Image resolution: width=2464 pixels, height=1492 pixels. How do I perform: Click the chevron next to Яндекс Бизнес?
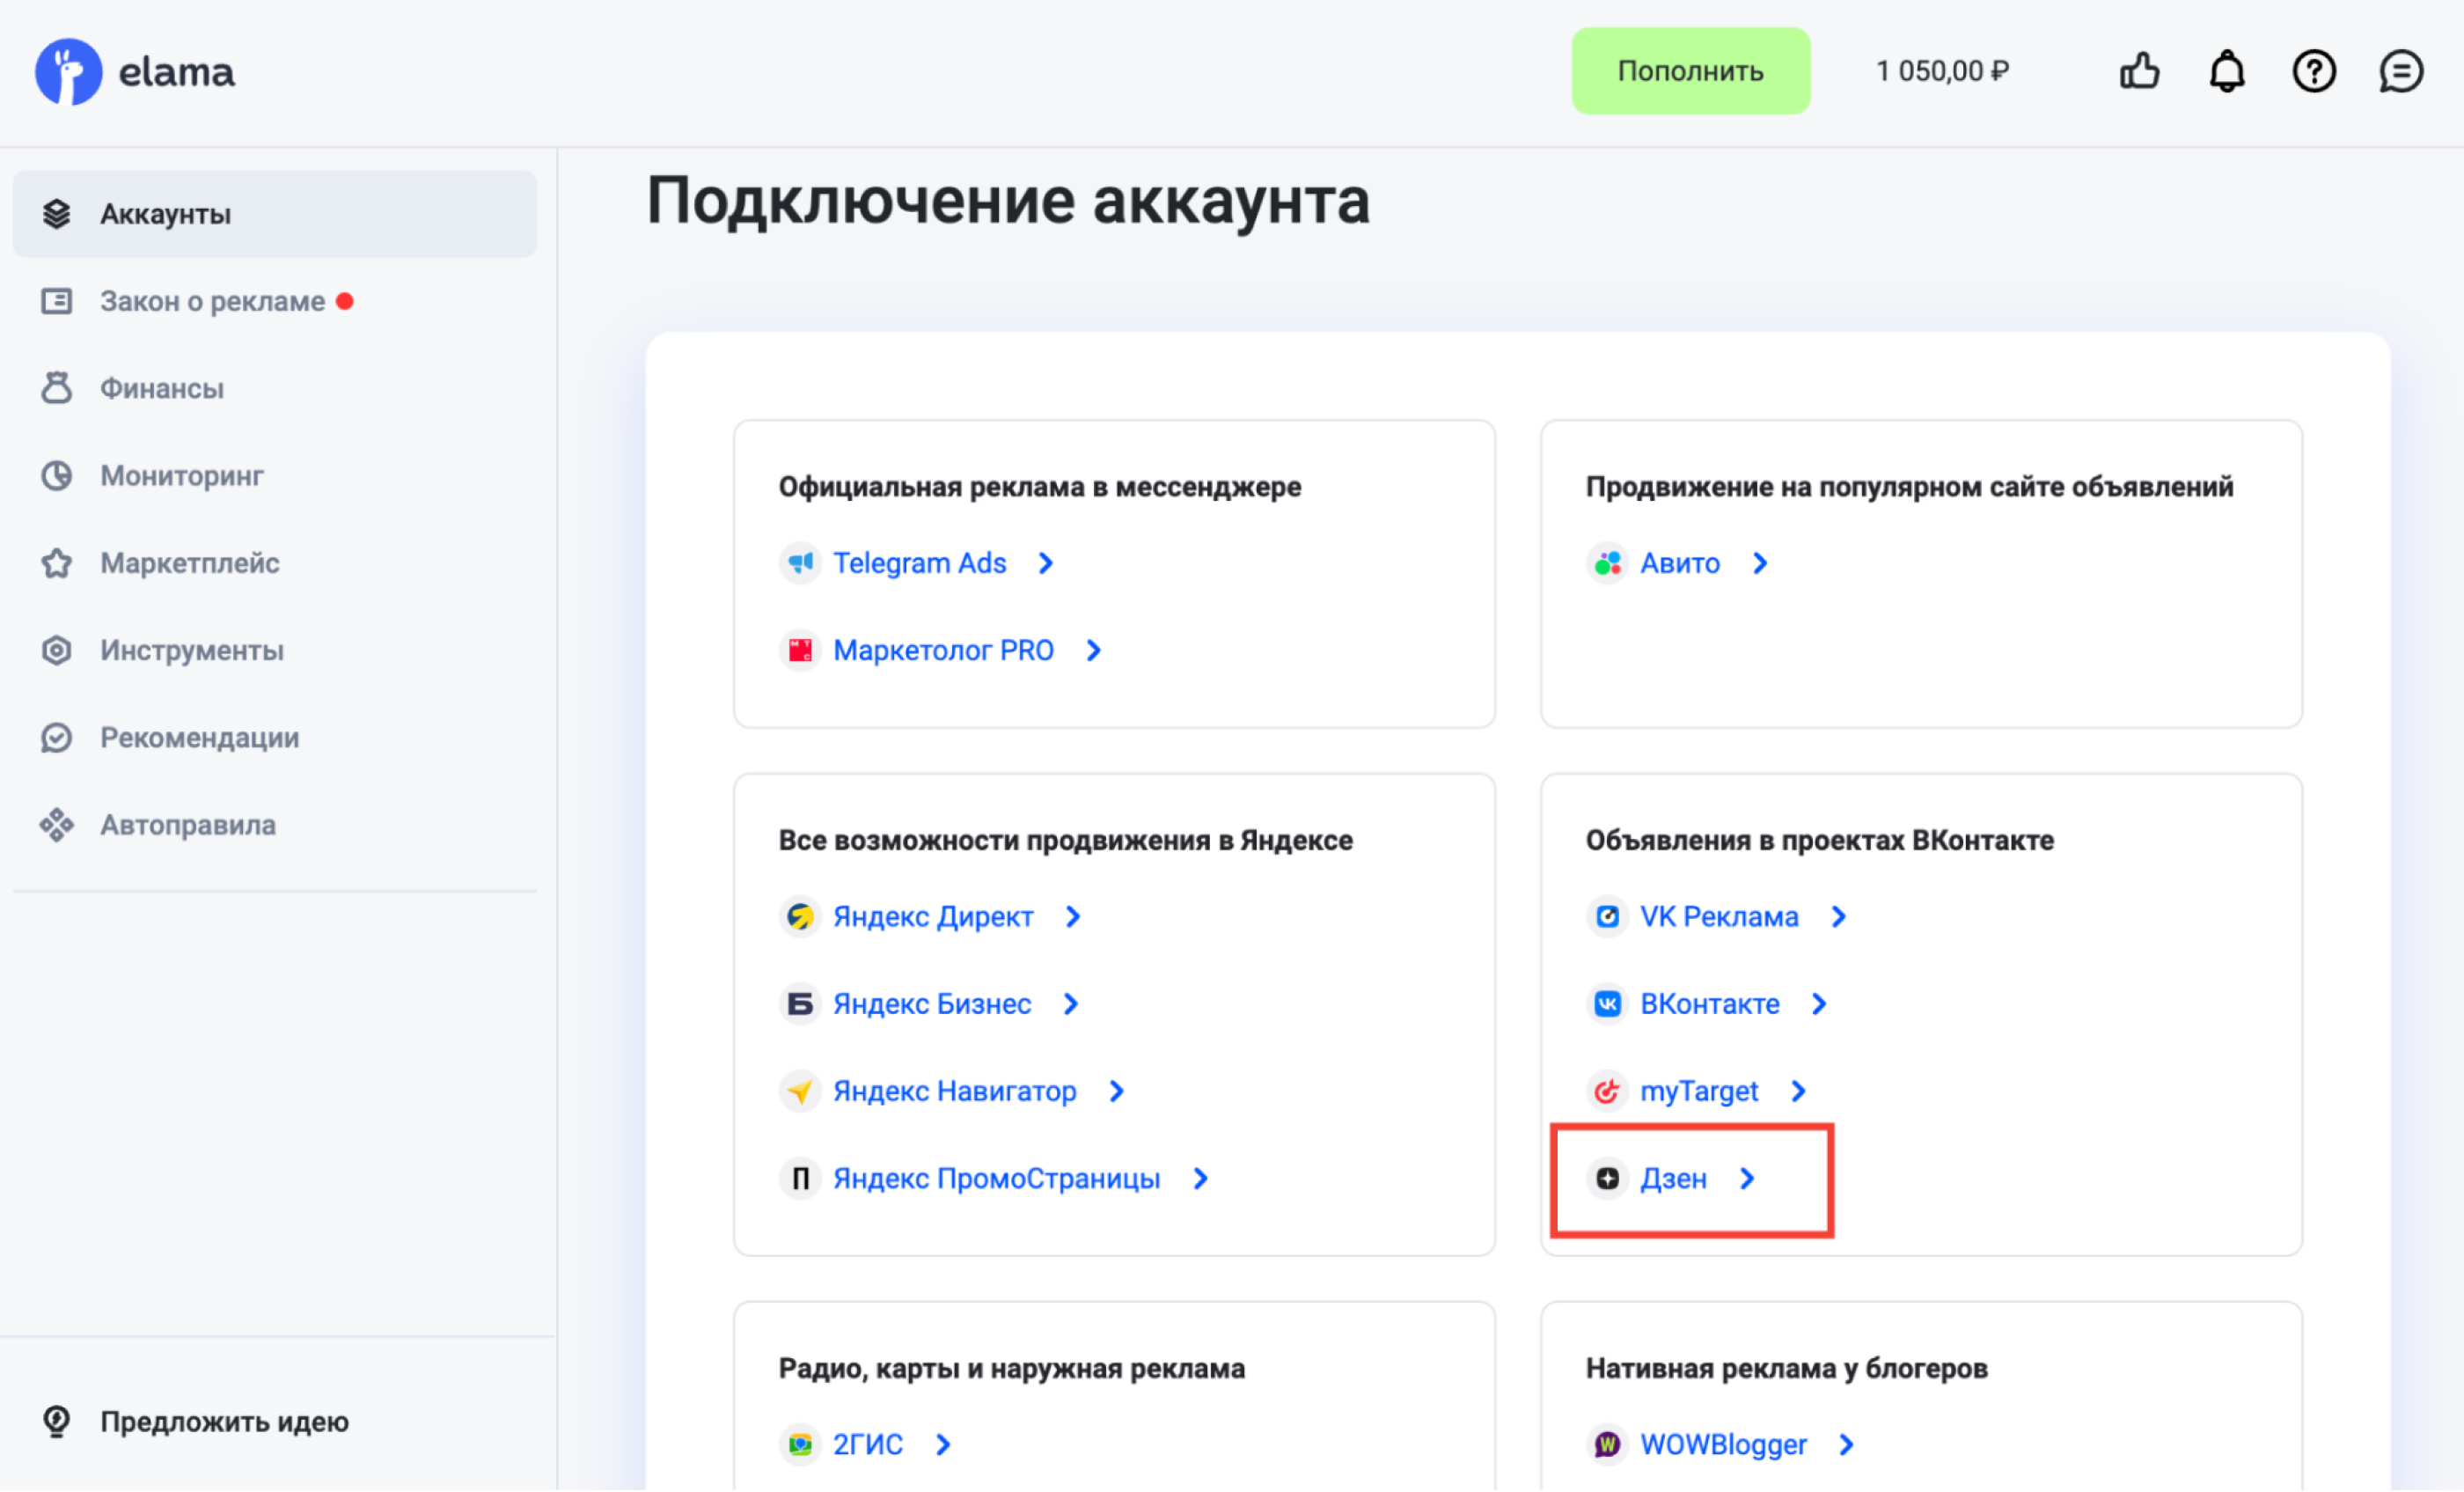[x=1071, y=1004]
